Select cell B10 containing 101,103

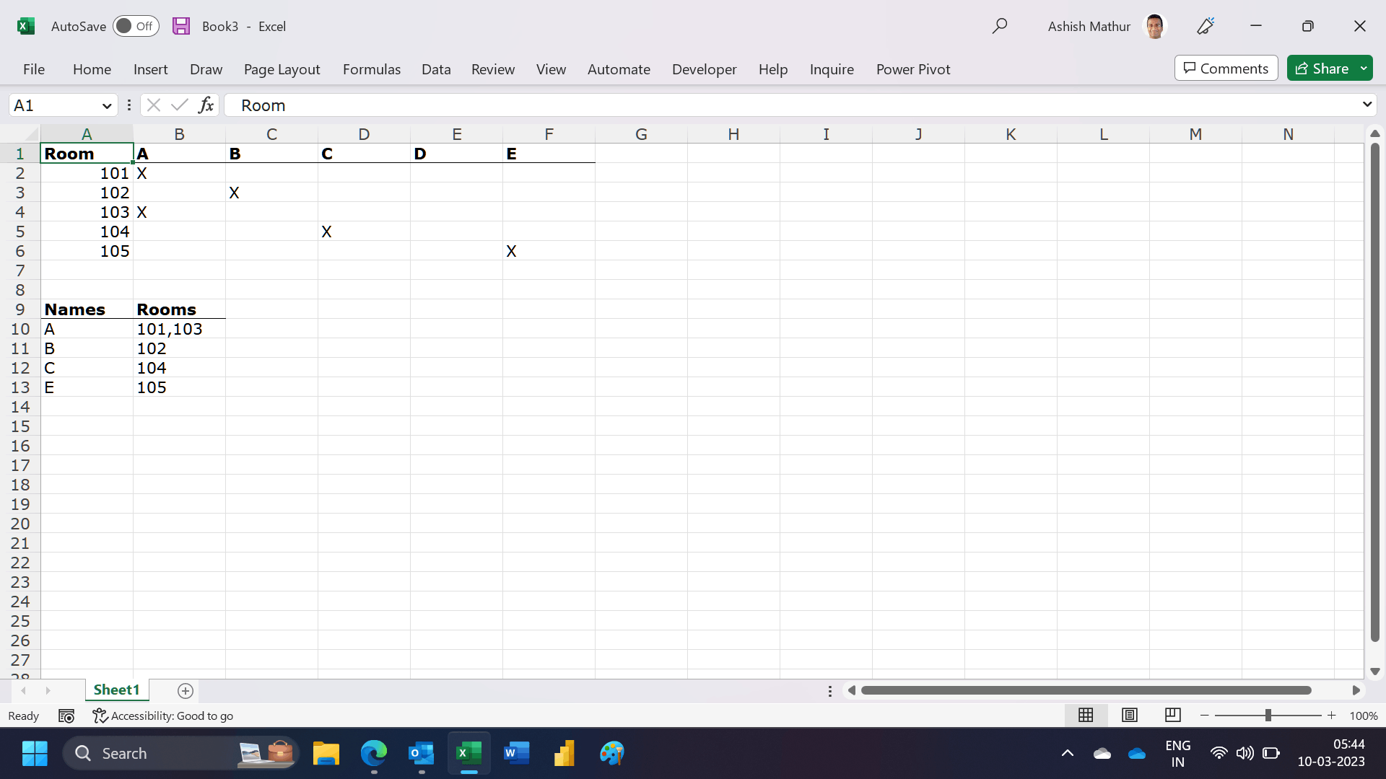click(179, 329)
